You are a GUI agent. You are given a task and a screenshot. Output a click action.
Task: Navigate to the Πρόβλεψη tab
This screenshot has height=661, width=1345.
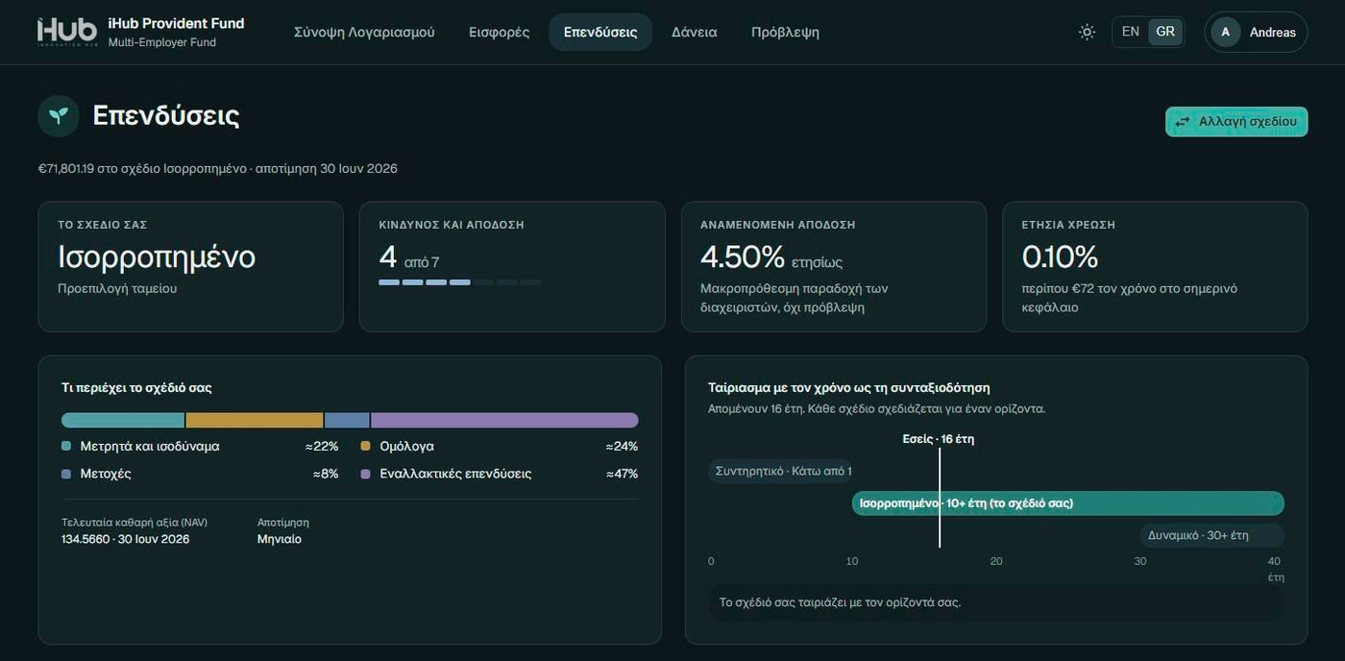coord(785,32)
